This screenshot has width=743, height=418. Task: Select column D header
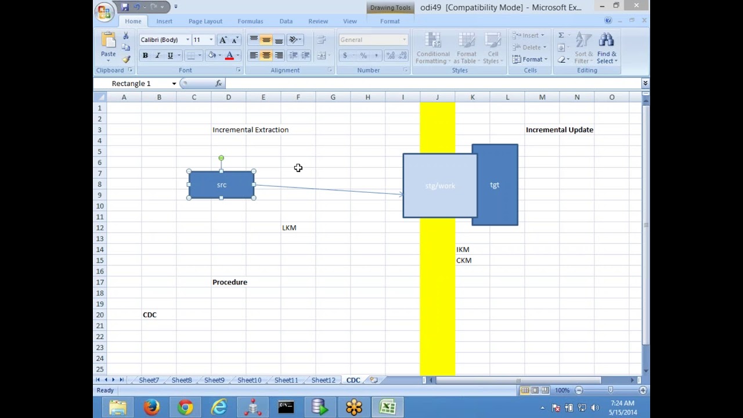click(229, 97)
